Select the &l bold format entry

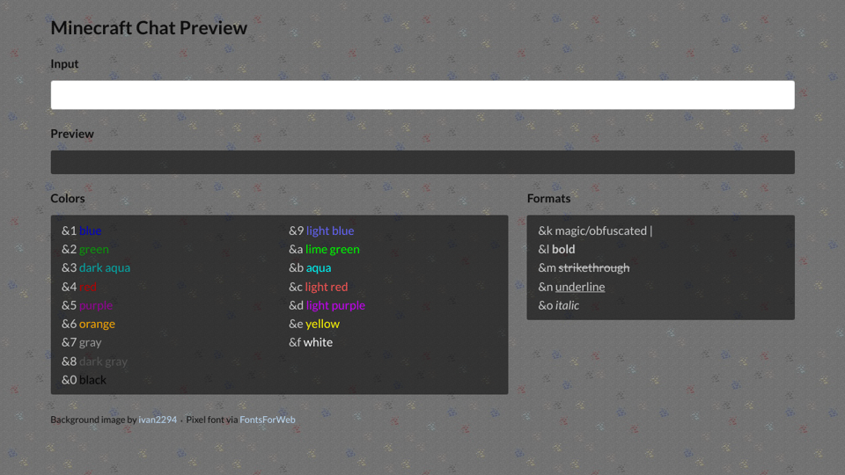coord(556,249)
